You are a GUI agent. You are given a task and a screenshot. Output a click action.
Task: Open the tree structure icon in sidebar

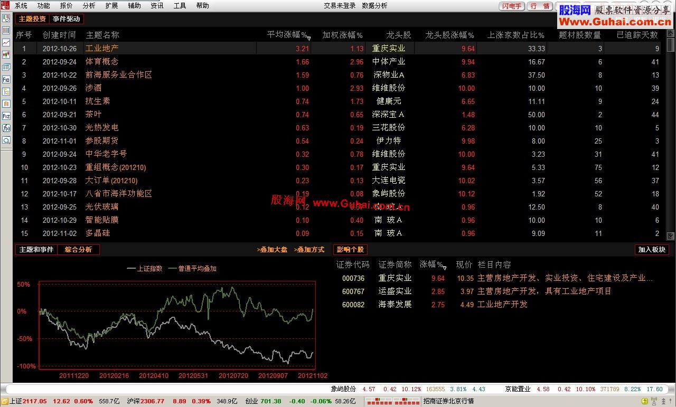click(6, 91)
